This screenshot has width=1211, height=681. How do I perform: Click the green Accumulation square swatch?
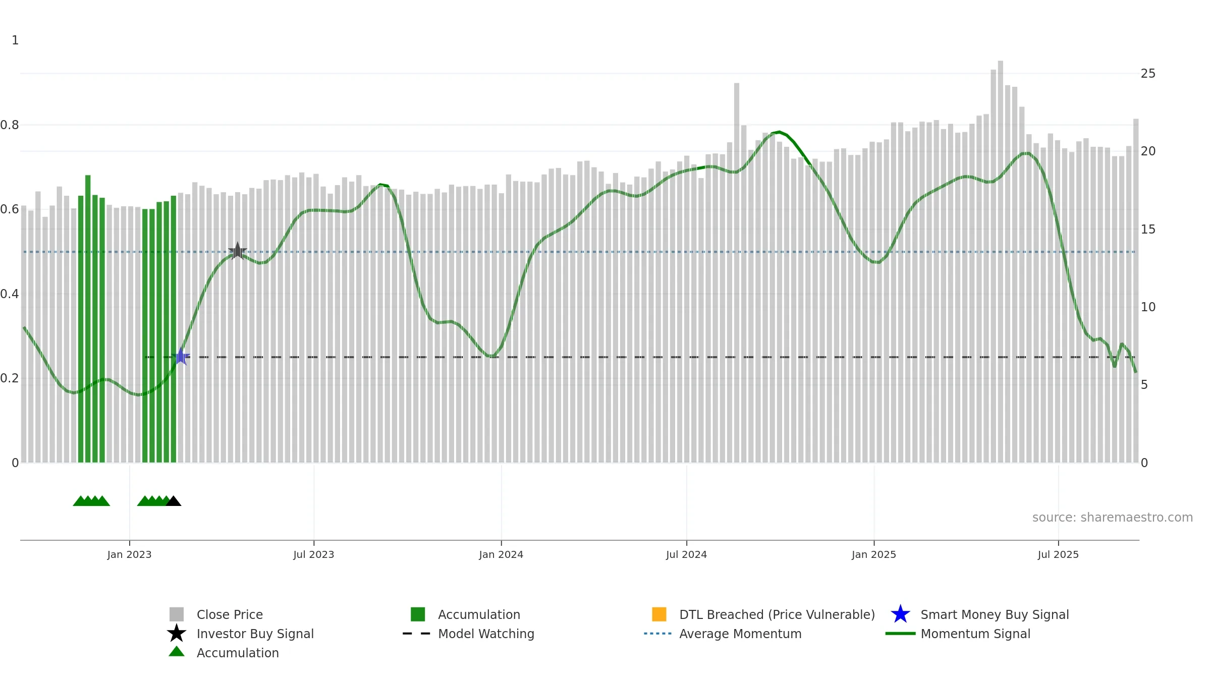coord(418,614)
